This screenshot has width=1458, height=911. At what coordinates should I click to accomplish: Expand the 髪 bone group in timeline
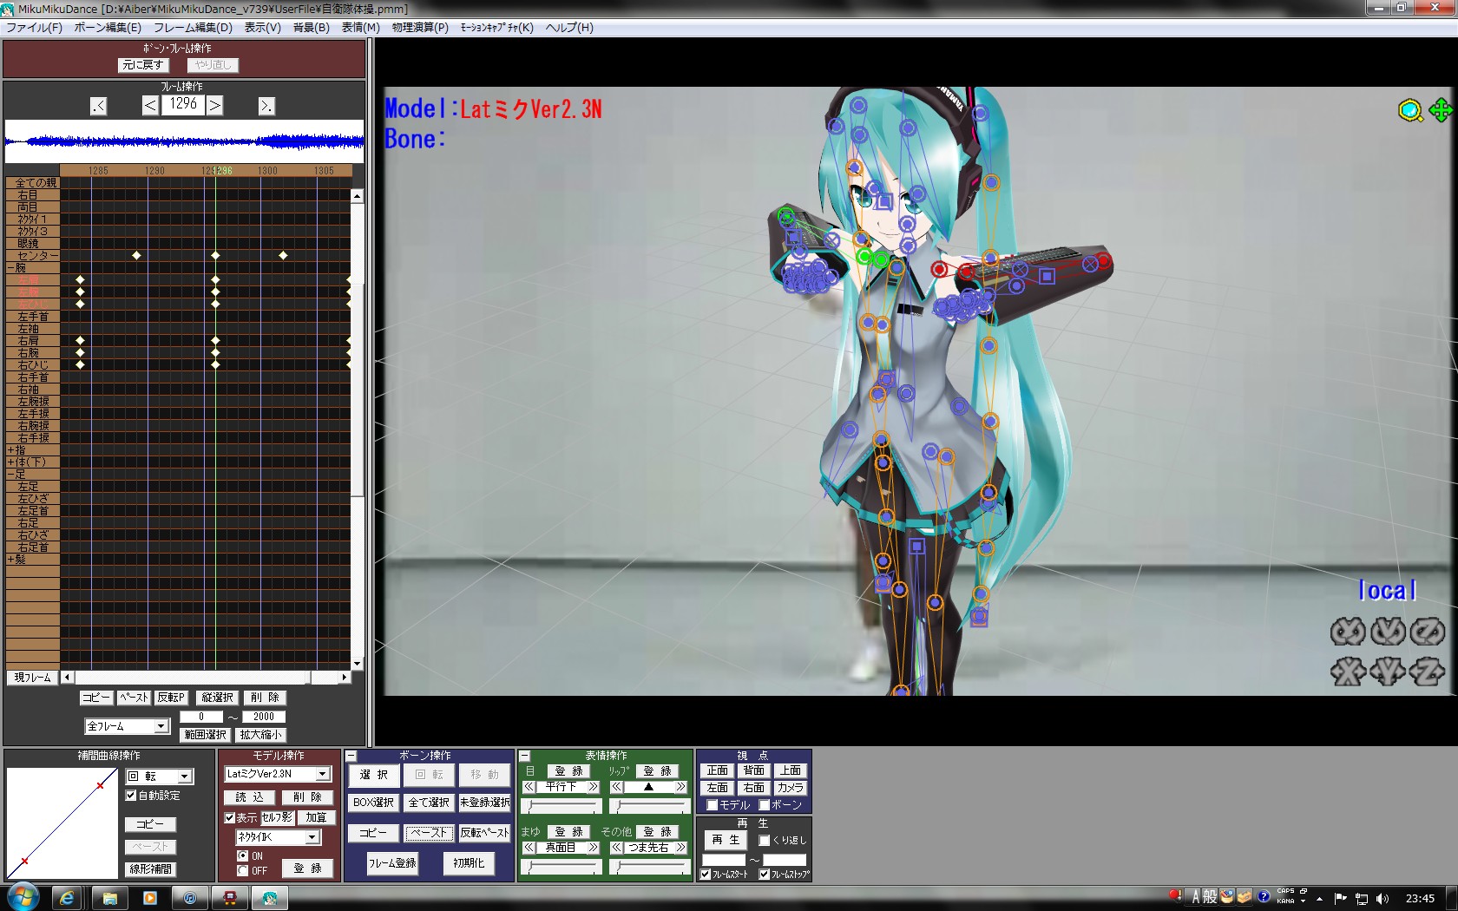(x=10, y=560)
